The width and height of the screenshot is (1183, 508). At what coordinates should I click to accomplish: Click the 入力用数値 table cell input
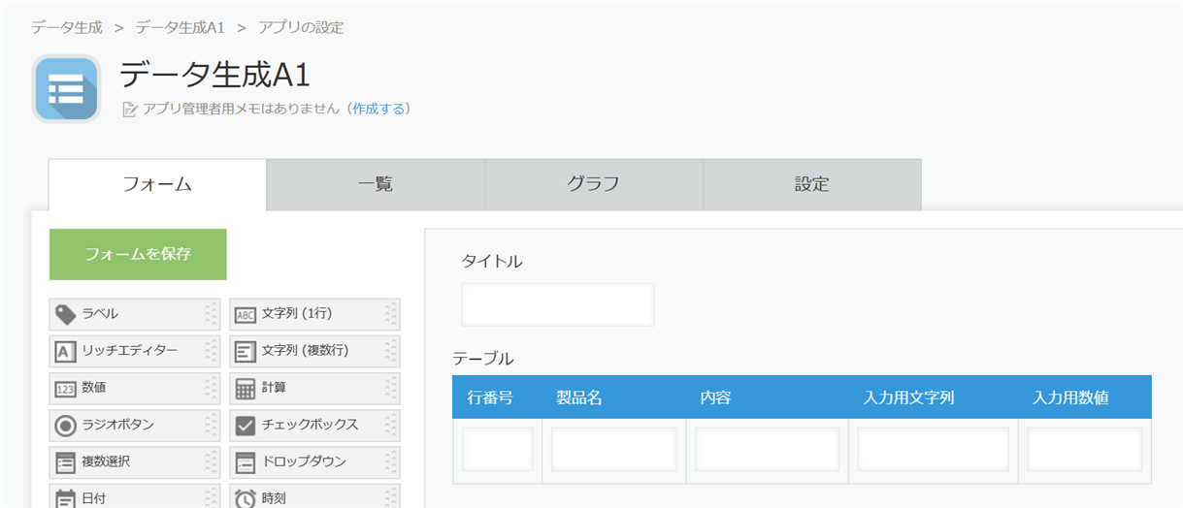click(1085, 449)
